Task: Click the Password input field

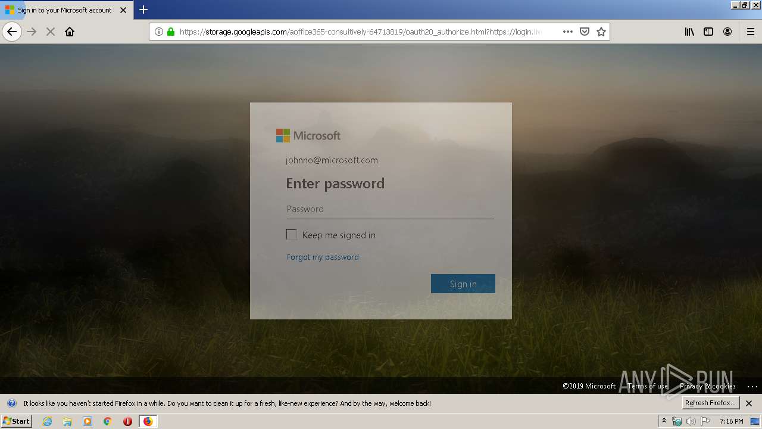Action: [390, 209]
